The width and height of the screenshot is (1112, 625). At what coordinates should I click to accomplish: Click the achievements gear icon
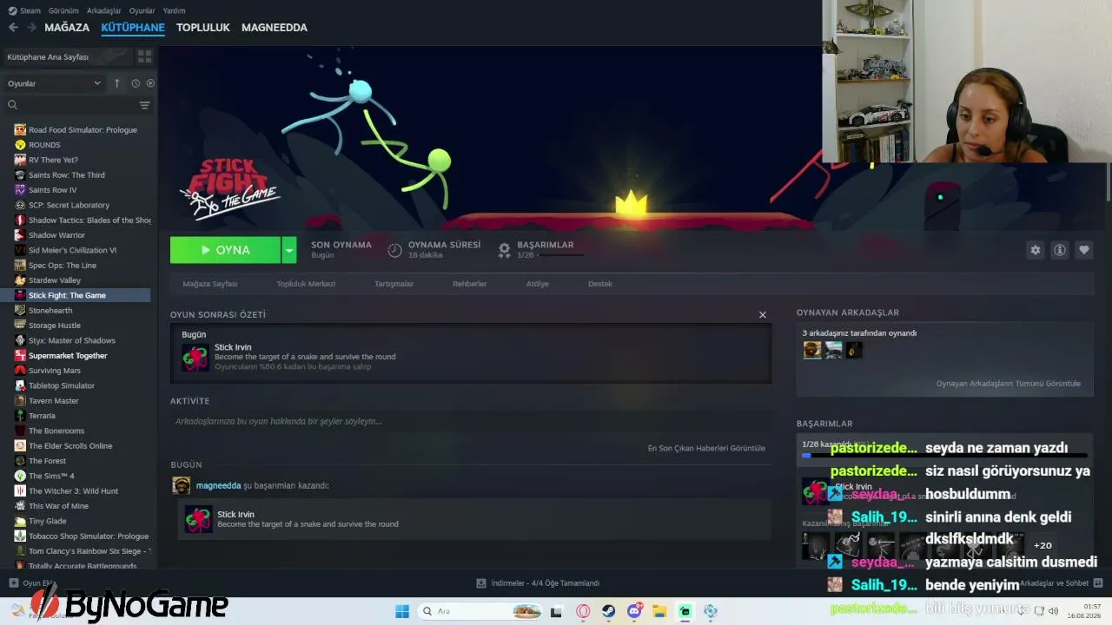(504, 250)
